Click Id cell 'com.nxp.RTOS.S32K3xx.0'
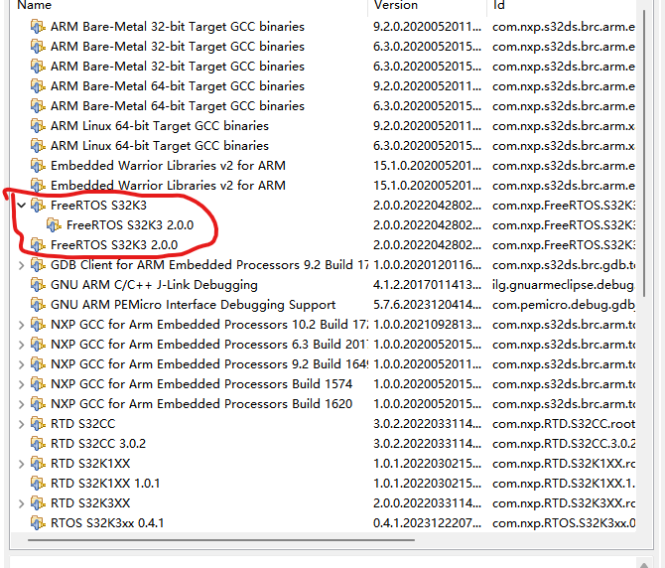This screenshot has width=665, height=568. tap(564, 523)
